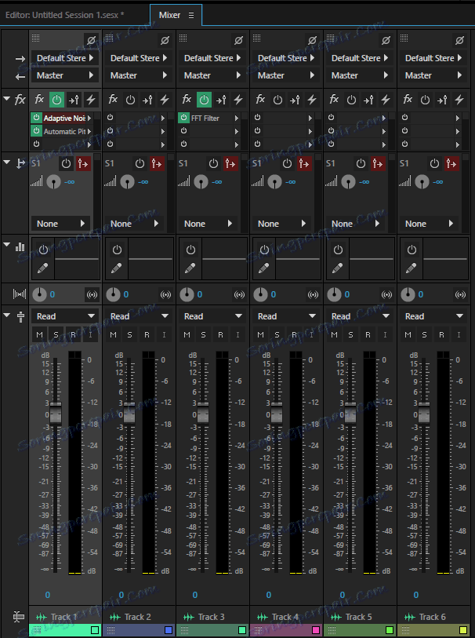Image resolution: width=475 pixels, height=638 pixels.
Task: Toggle send pre/post fader on Track 4
Action: (x=304, y=163)
